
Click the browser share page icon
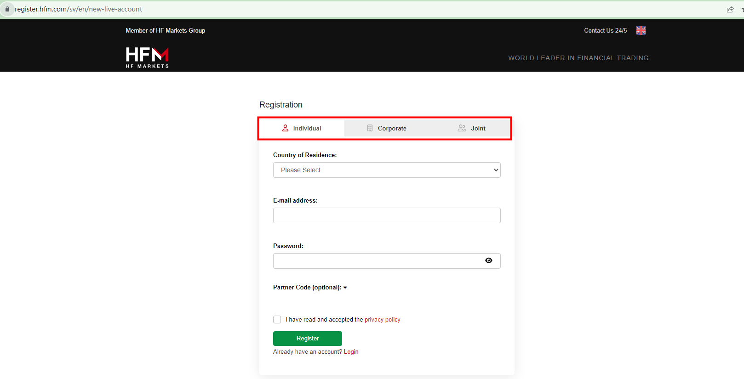point(730,9)
